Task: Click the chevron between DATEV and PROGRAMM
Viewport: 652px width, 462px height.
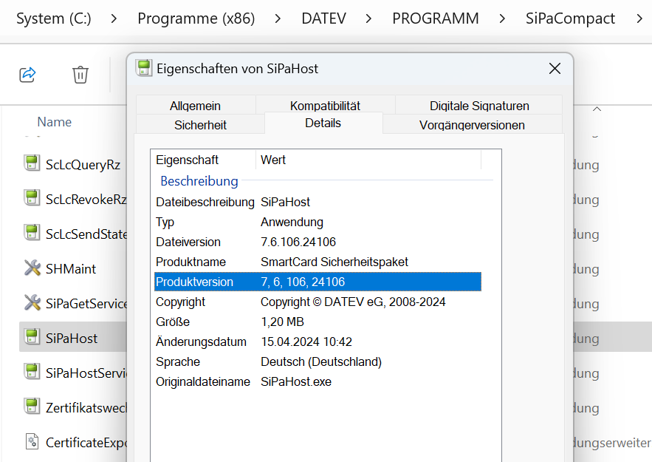Action: pyautogui.click(x=368, y=18)
